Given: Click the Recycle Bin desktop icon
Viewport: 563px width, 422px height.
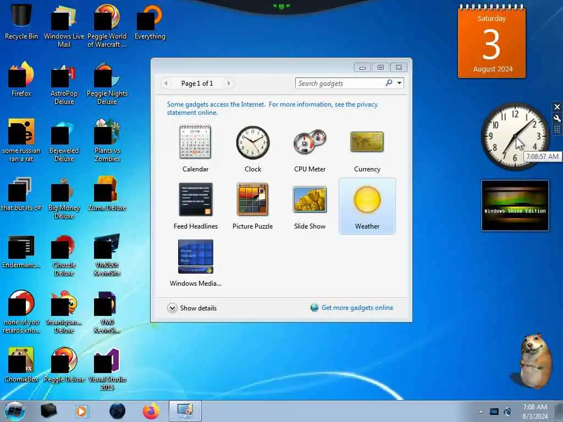Looking at the screenshot, I should click(21, 22).
